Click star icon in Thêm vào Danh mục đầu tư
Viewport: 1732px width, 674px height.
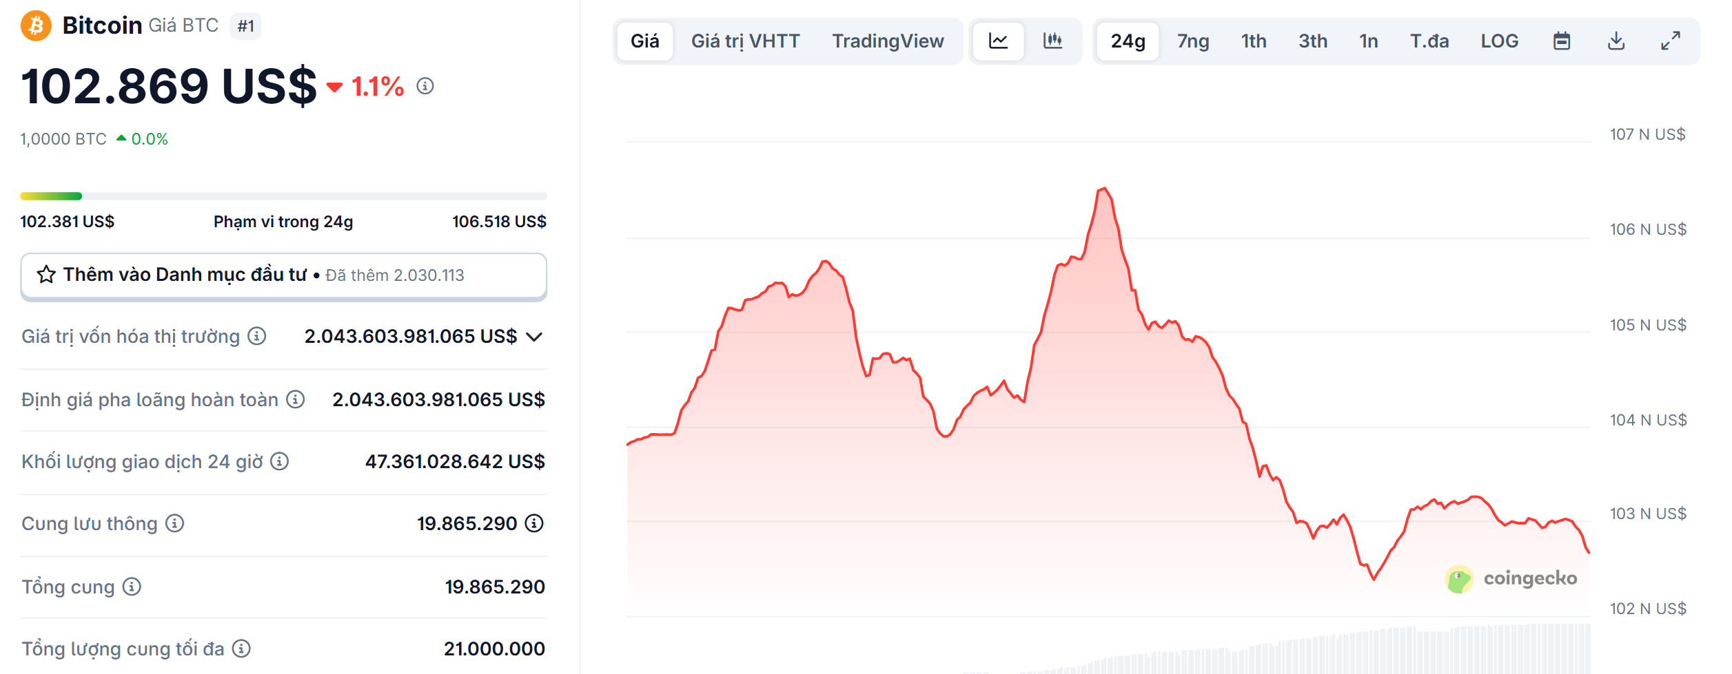[46, 275]
